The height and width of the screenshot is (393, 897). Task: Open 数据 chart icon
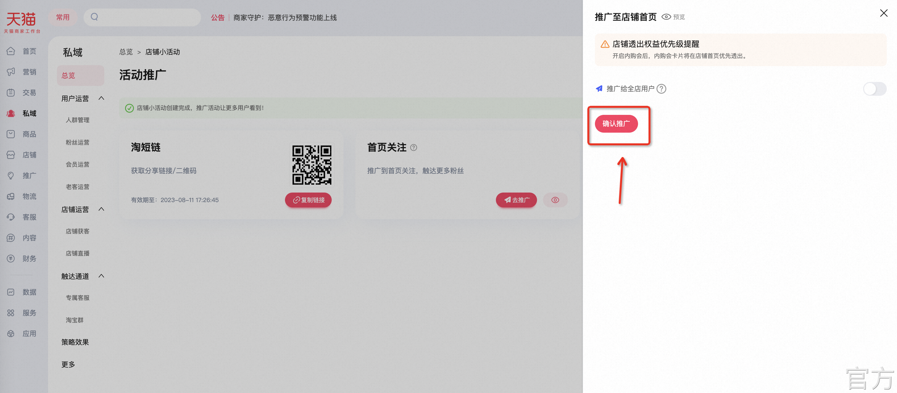(x=11, y=292)
